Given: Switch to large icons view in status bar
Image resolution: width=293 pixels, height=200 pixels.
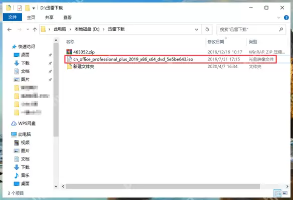Looking at the screenshot, I should coord(285,193).
